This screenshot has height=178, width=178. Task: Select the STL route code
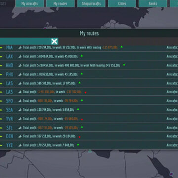coord(9,128)
